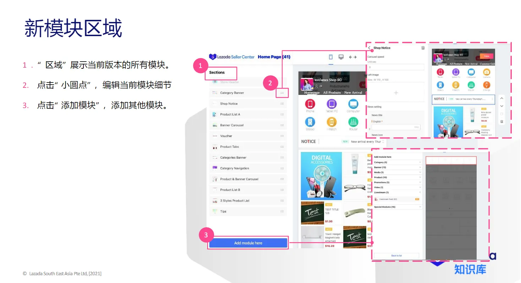Click the back arrow beside Shop Notice title
The width and height of the screenshot is (521, 283).
[x=369, y=47]
